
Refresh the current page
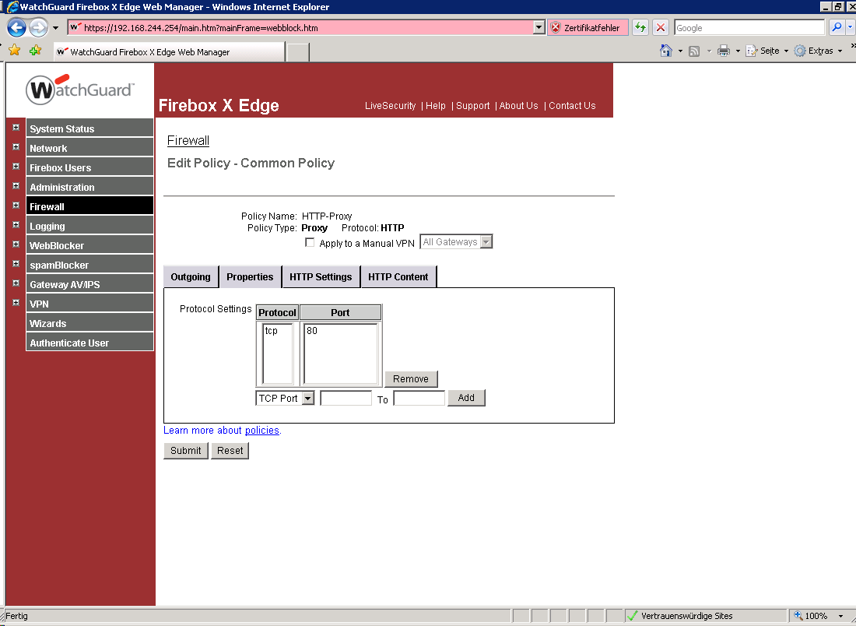640,27
